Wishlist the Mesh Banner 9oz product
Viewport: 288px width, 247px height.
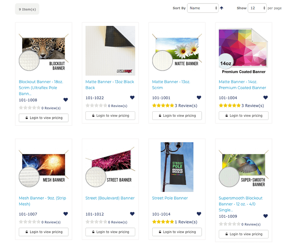(x=65, y=214)
